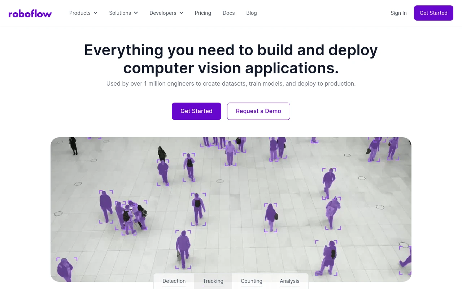Click the chevron arrow beside Developers
The width and height of the screenshot is (462, 289).
pos(181,13)
